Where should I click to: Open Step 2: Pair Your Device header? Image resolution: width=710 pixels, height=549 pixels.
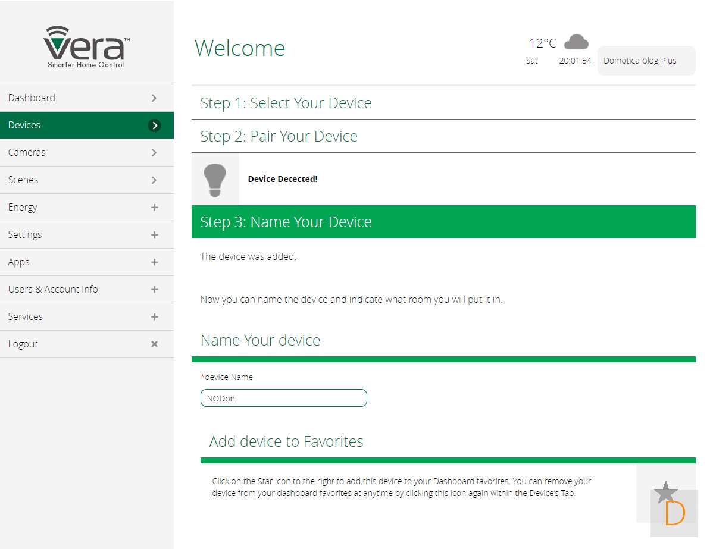[x=279, y=136]
